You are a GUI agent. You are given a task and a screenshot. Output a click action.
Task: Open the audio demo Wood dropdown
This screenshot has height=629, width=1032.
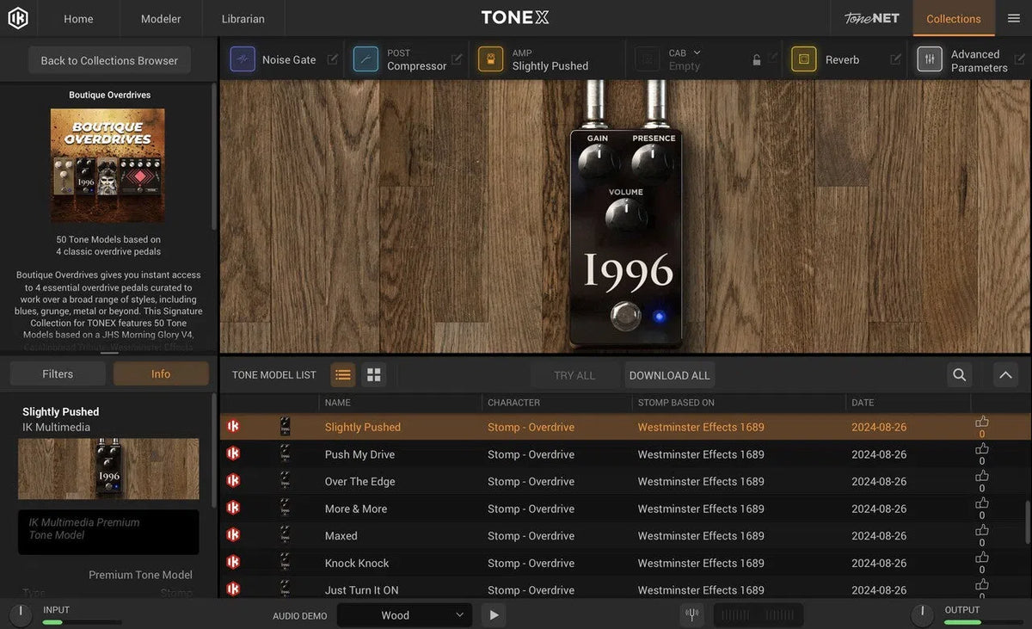point(404,615)
